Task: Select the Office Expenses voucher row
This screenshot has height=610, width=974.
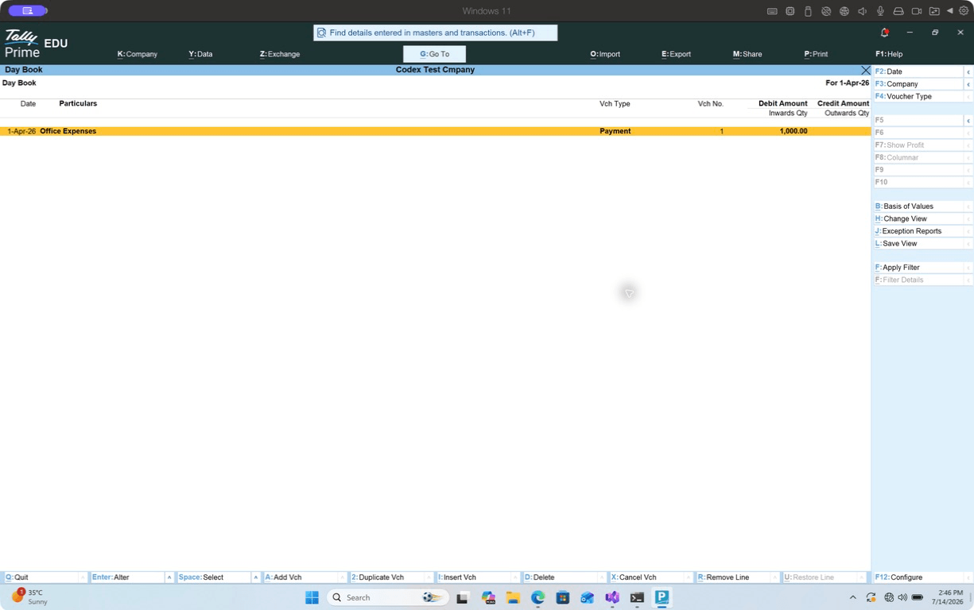Action: (436, 131)
